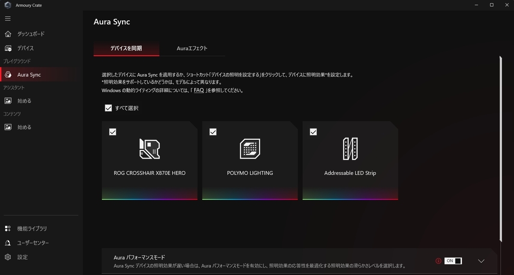
Task: Click the Dashboard home icon
Action: (8, 34)
